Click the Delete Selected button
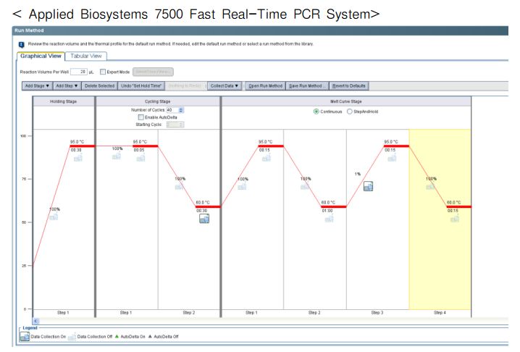 99,86
